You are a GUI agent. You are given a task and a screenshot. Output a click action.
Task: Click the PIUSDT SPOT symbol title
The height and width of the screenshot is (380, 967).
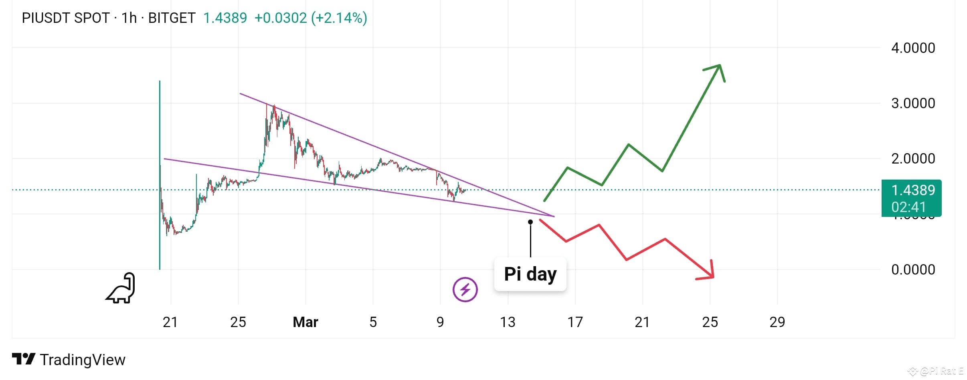pyautogui.click(x=66, y=18)
